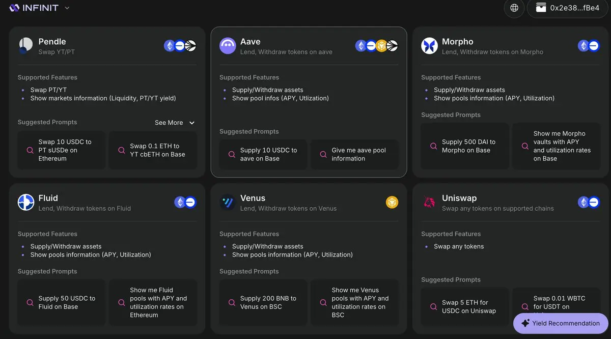
Task: Choose Swap 10 USDC to PT sUSDe prompt
Action: pyautogui.click(x=62, y=150)
